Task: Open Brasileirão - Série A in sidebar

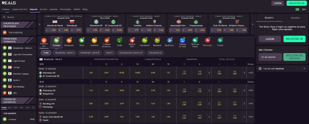Action: pos(18,48)
